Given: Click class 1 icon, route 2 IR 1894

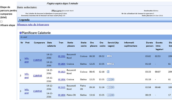Looking at the screenshot, I should [x=108, y=80].
